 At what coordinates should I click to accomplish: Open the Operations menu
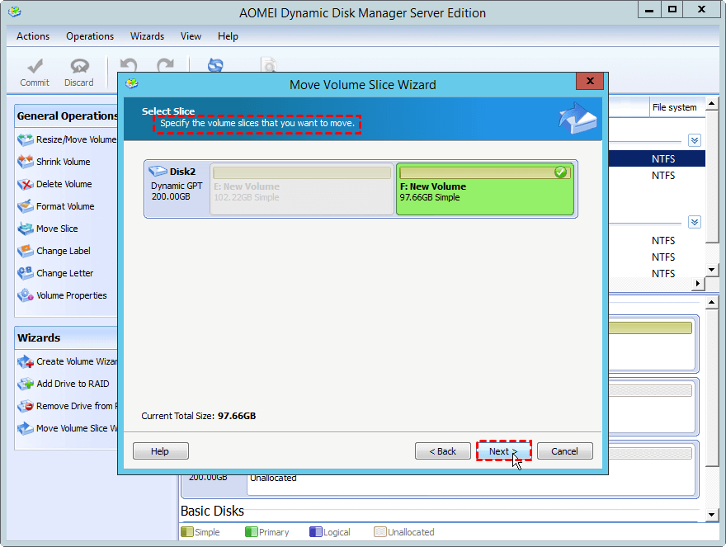[90, 36]
